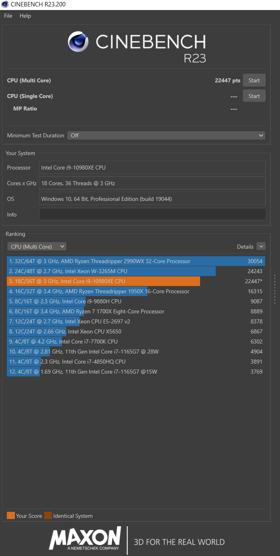Select the i7-7700K ranking row
This screenshot has width=280, height=556.
136,341
